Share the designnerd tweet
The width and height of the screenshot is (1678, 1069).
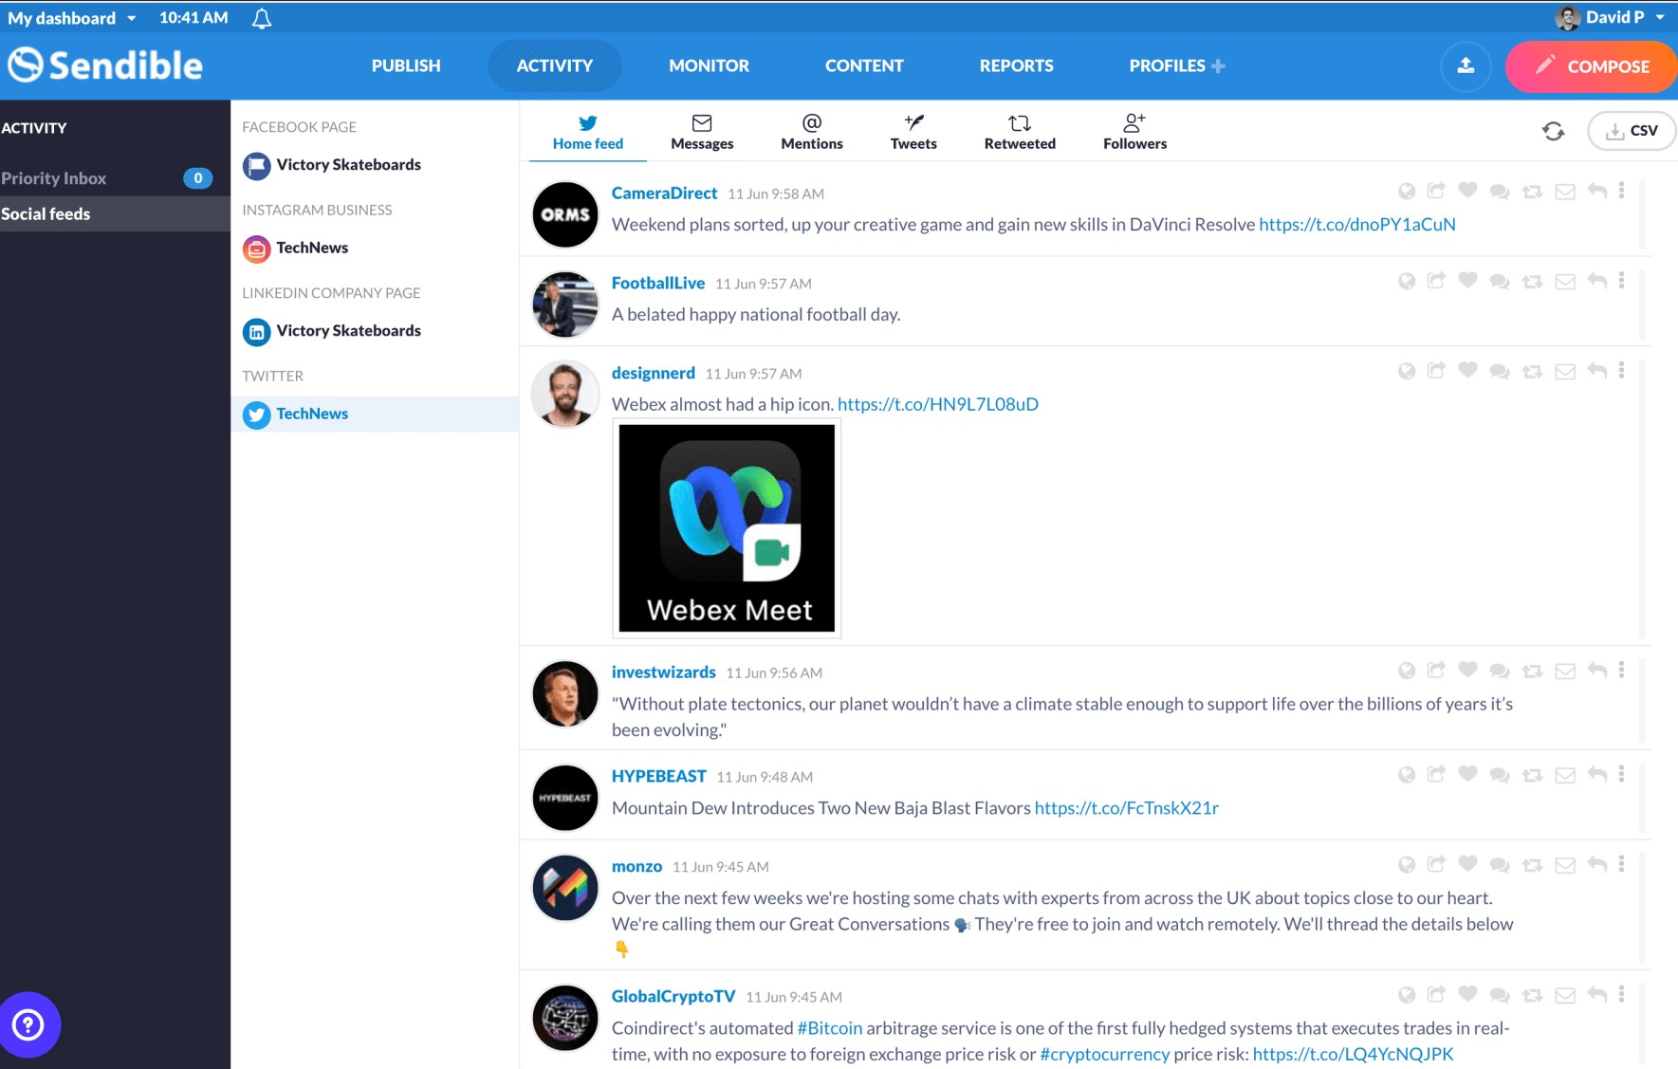pyautogui.click(x=1436, y=371)
